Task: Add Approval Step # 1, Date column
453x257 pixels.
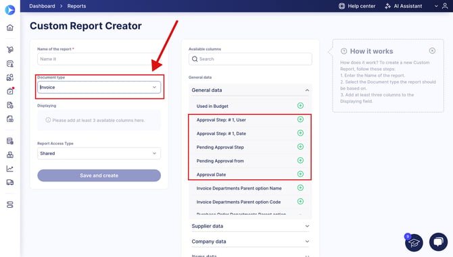Action: click(x=300, y=133)
